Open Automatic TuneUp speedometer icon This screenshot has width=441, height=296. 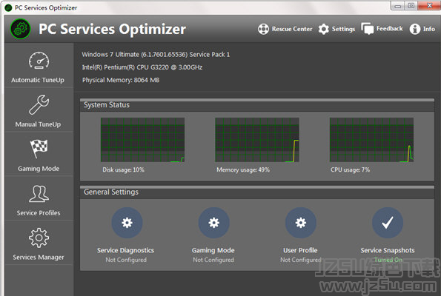point(39,61)
